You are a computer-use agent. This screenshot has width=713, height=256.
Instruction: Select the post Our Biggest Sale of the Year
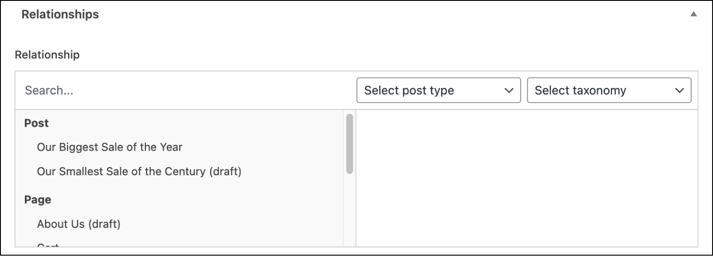tap(109, 147)
